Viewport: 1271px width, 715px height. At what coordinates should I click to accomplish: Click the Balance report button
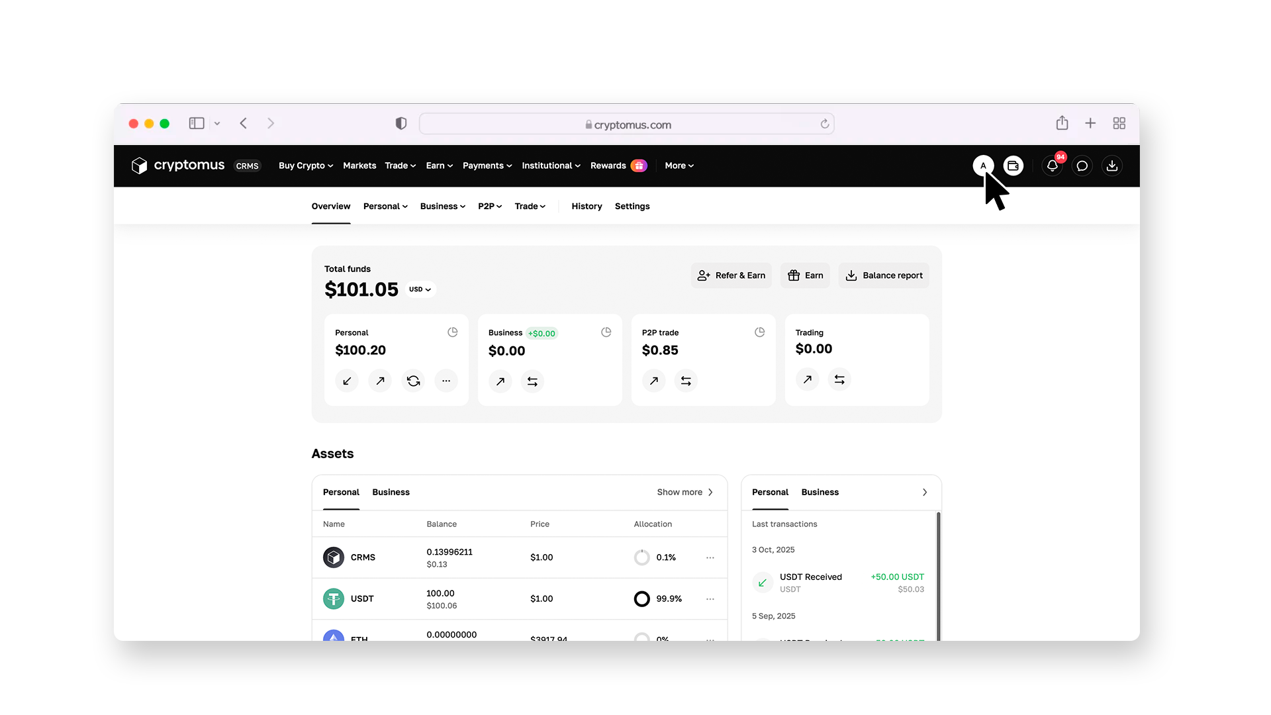pos(884,275)
